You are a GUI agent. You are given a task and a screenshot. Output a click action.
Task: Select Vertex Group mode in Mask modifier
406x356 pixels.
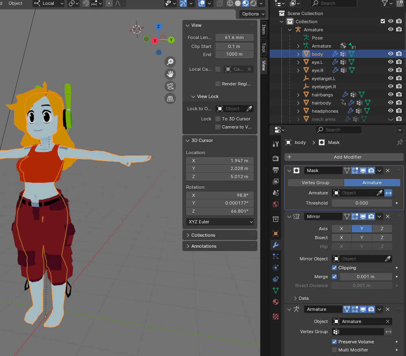tap(316, 183)
